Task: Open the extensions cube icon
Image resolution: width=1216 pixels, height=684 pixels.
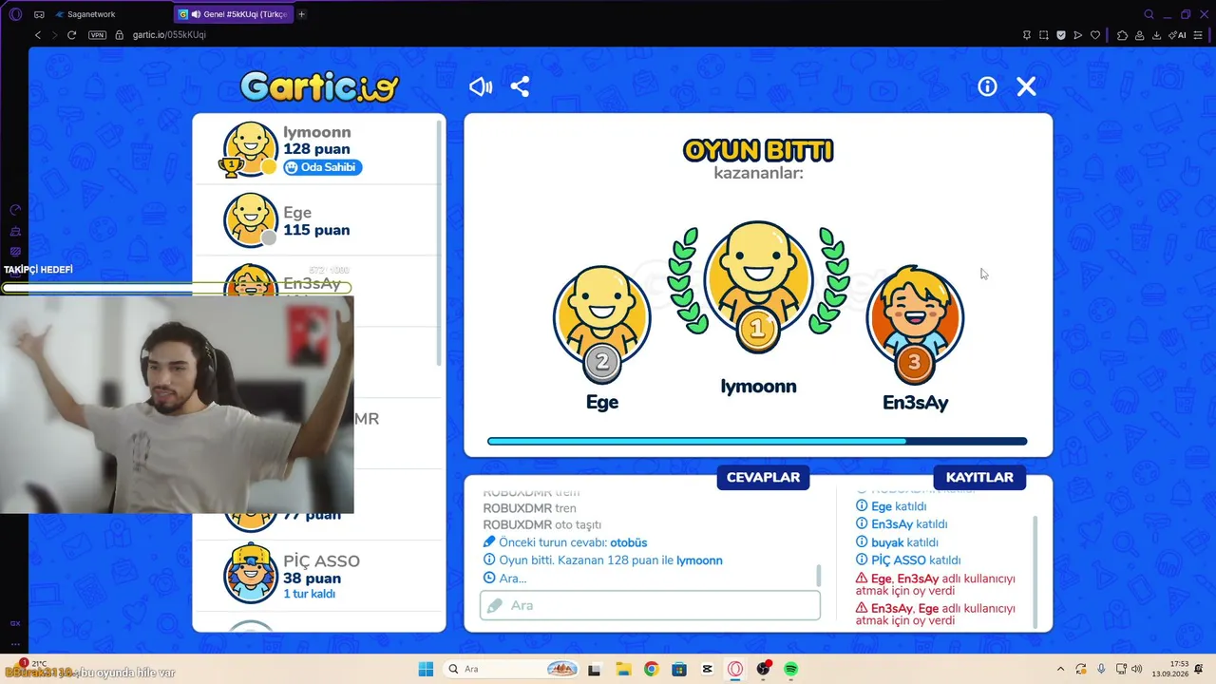Action: (1123, 35)
